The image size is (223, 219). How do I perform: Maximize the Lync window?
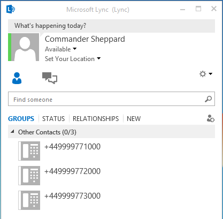pos(198,9)
